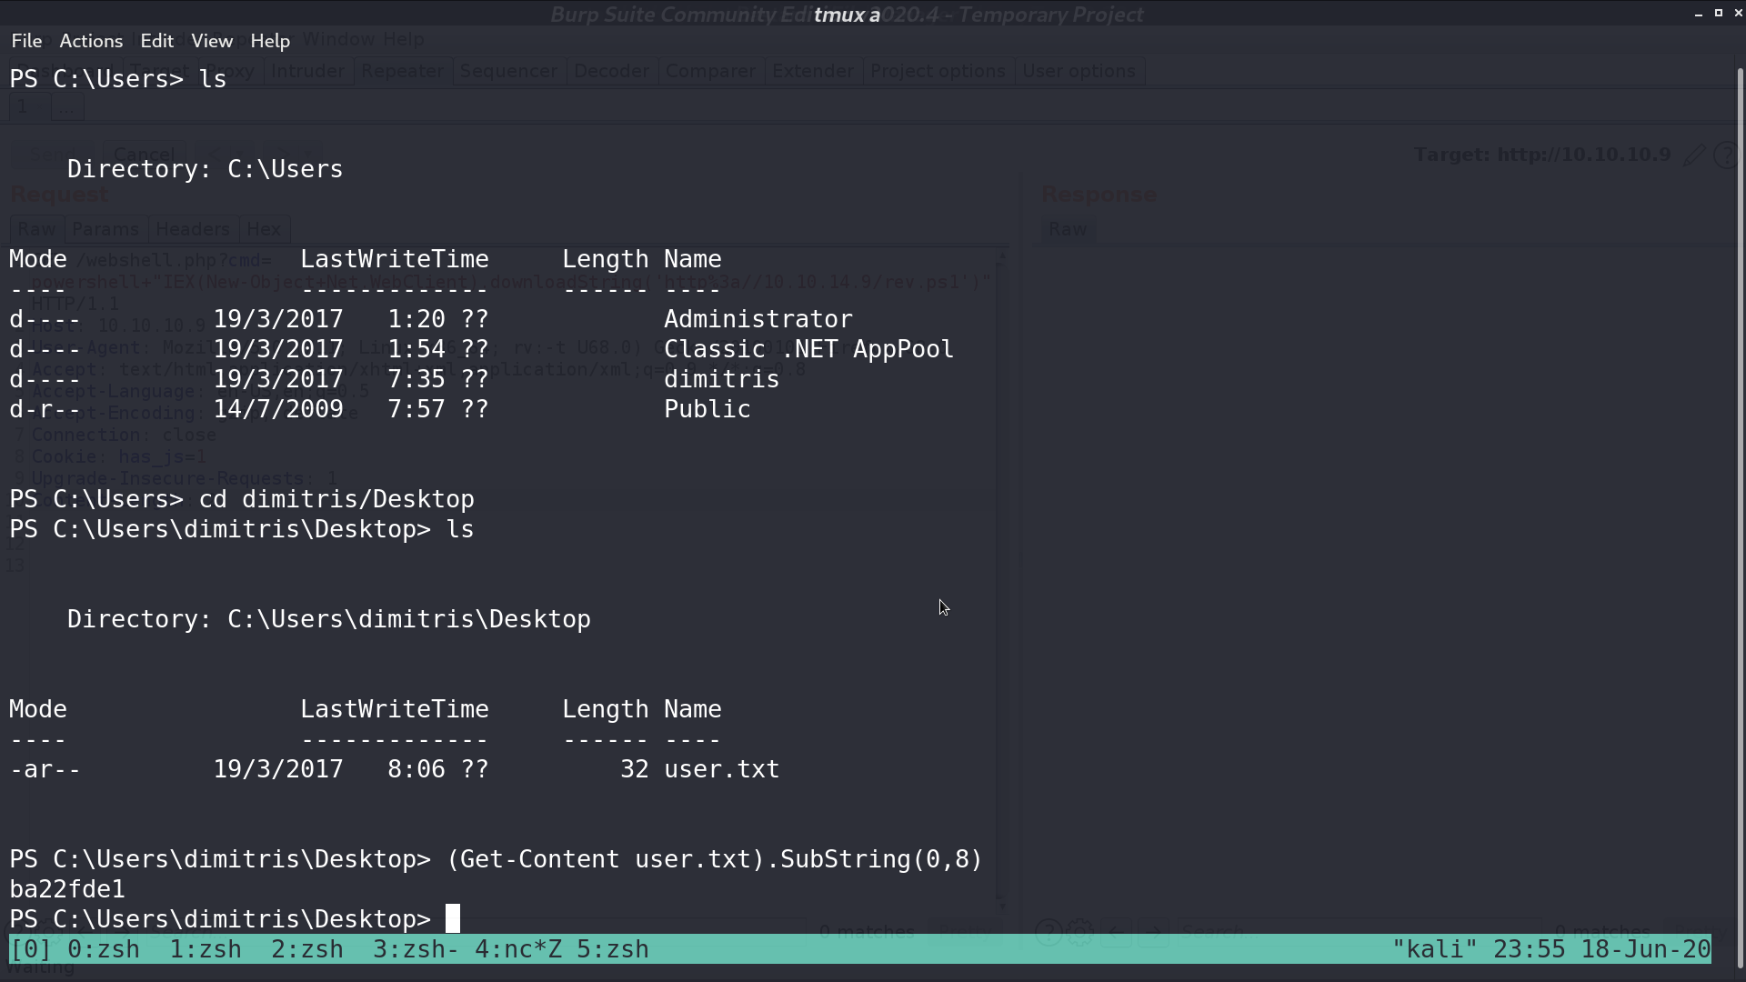Minimize the terminal window
The height and width of the screenshot is (982, 1746).
point(1699,14)
